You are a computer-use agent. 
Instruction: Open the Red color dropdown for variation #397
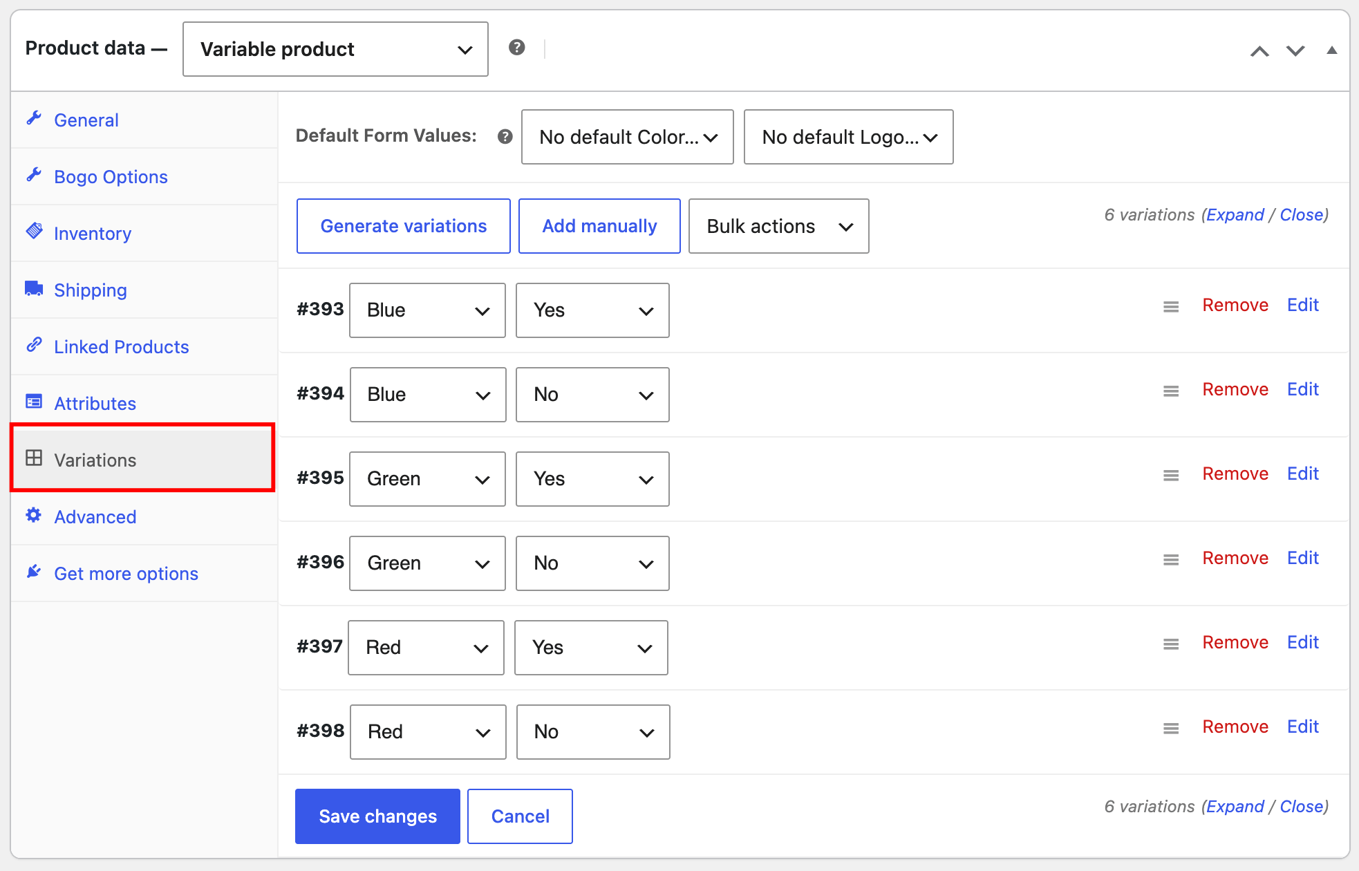pos(426,648)
